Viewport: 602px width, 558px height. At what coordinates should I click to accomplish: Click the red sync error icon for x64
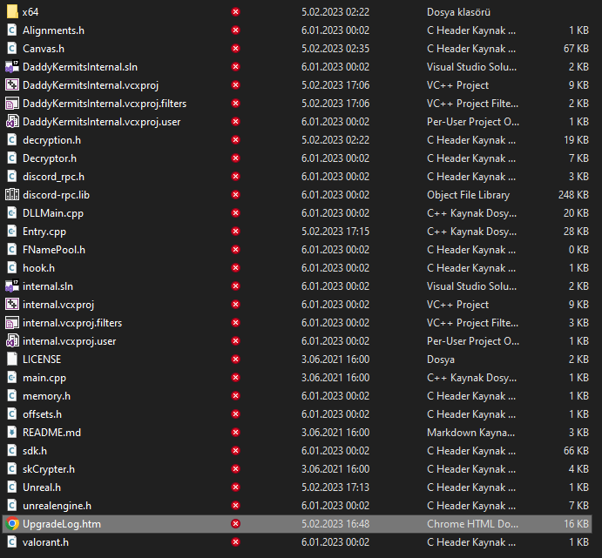pos(236,12)
